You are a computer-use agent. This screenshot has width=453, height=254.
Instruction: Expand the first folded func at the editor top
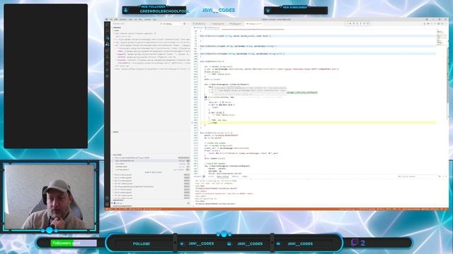point(199,36)
